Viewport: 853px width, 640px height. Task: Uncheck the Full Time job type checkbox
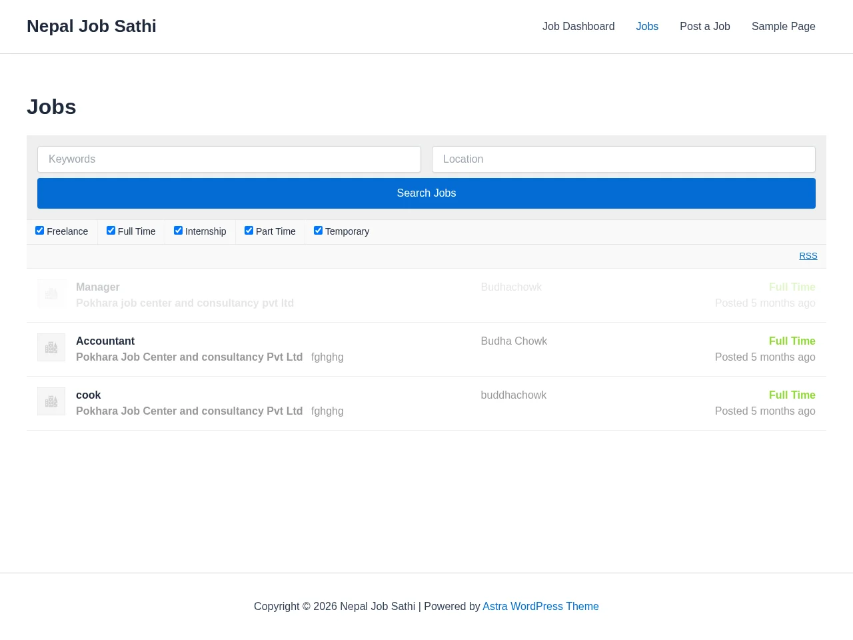tap(111, 231)
